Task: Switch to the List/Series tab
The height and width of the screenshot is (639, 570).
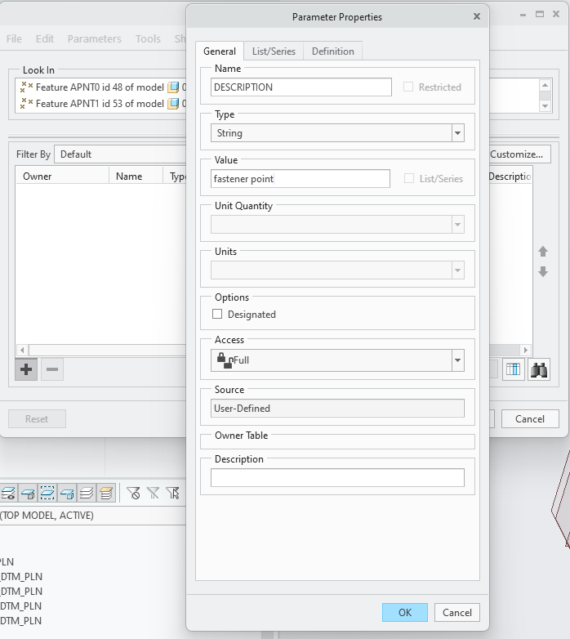Action: (x=274, y=51)
